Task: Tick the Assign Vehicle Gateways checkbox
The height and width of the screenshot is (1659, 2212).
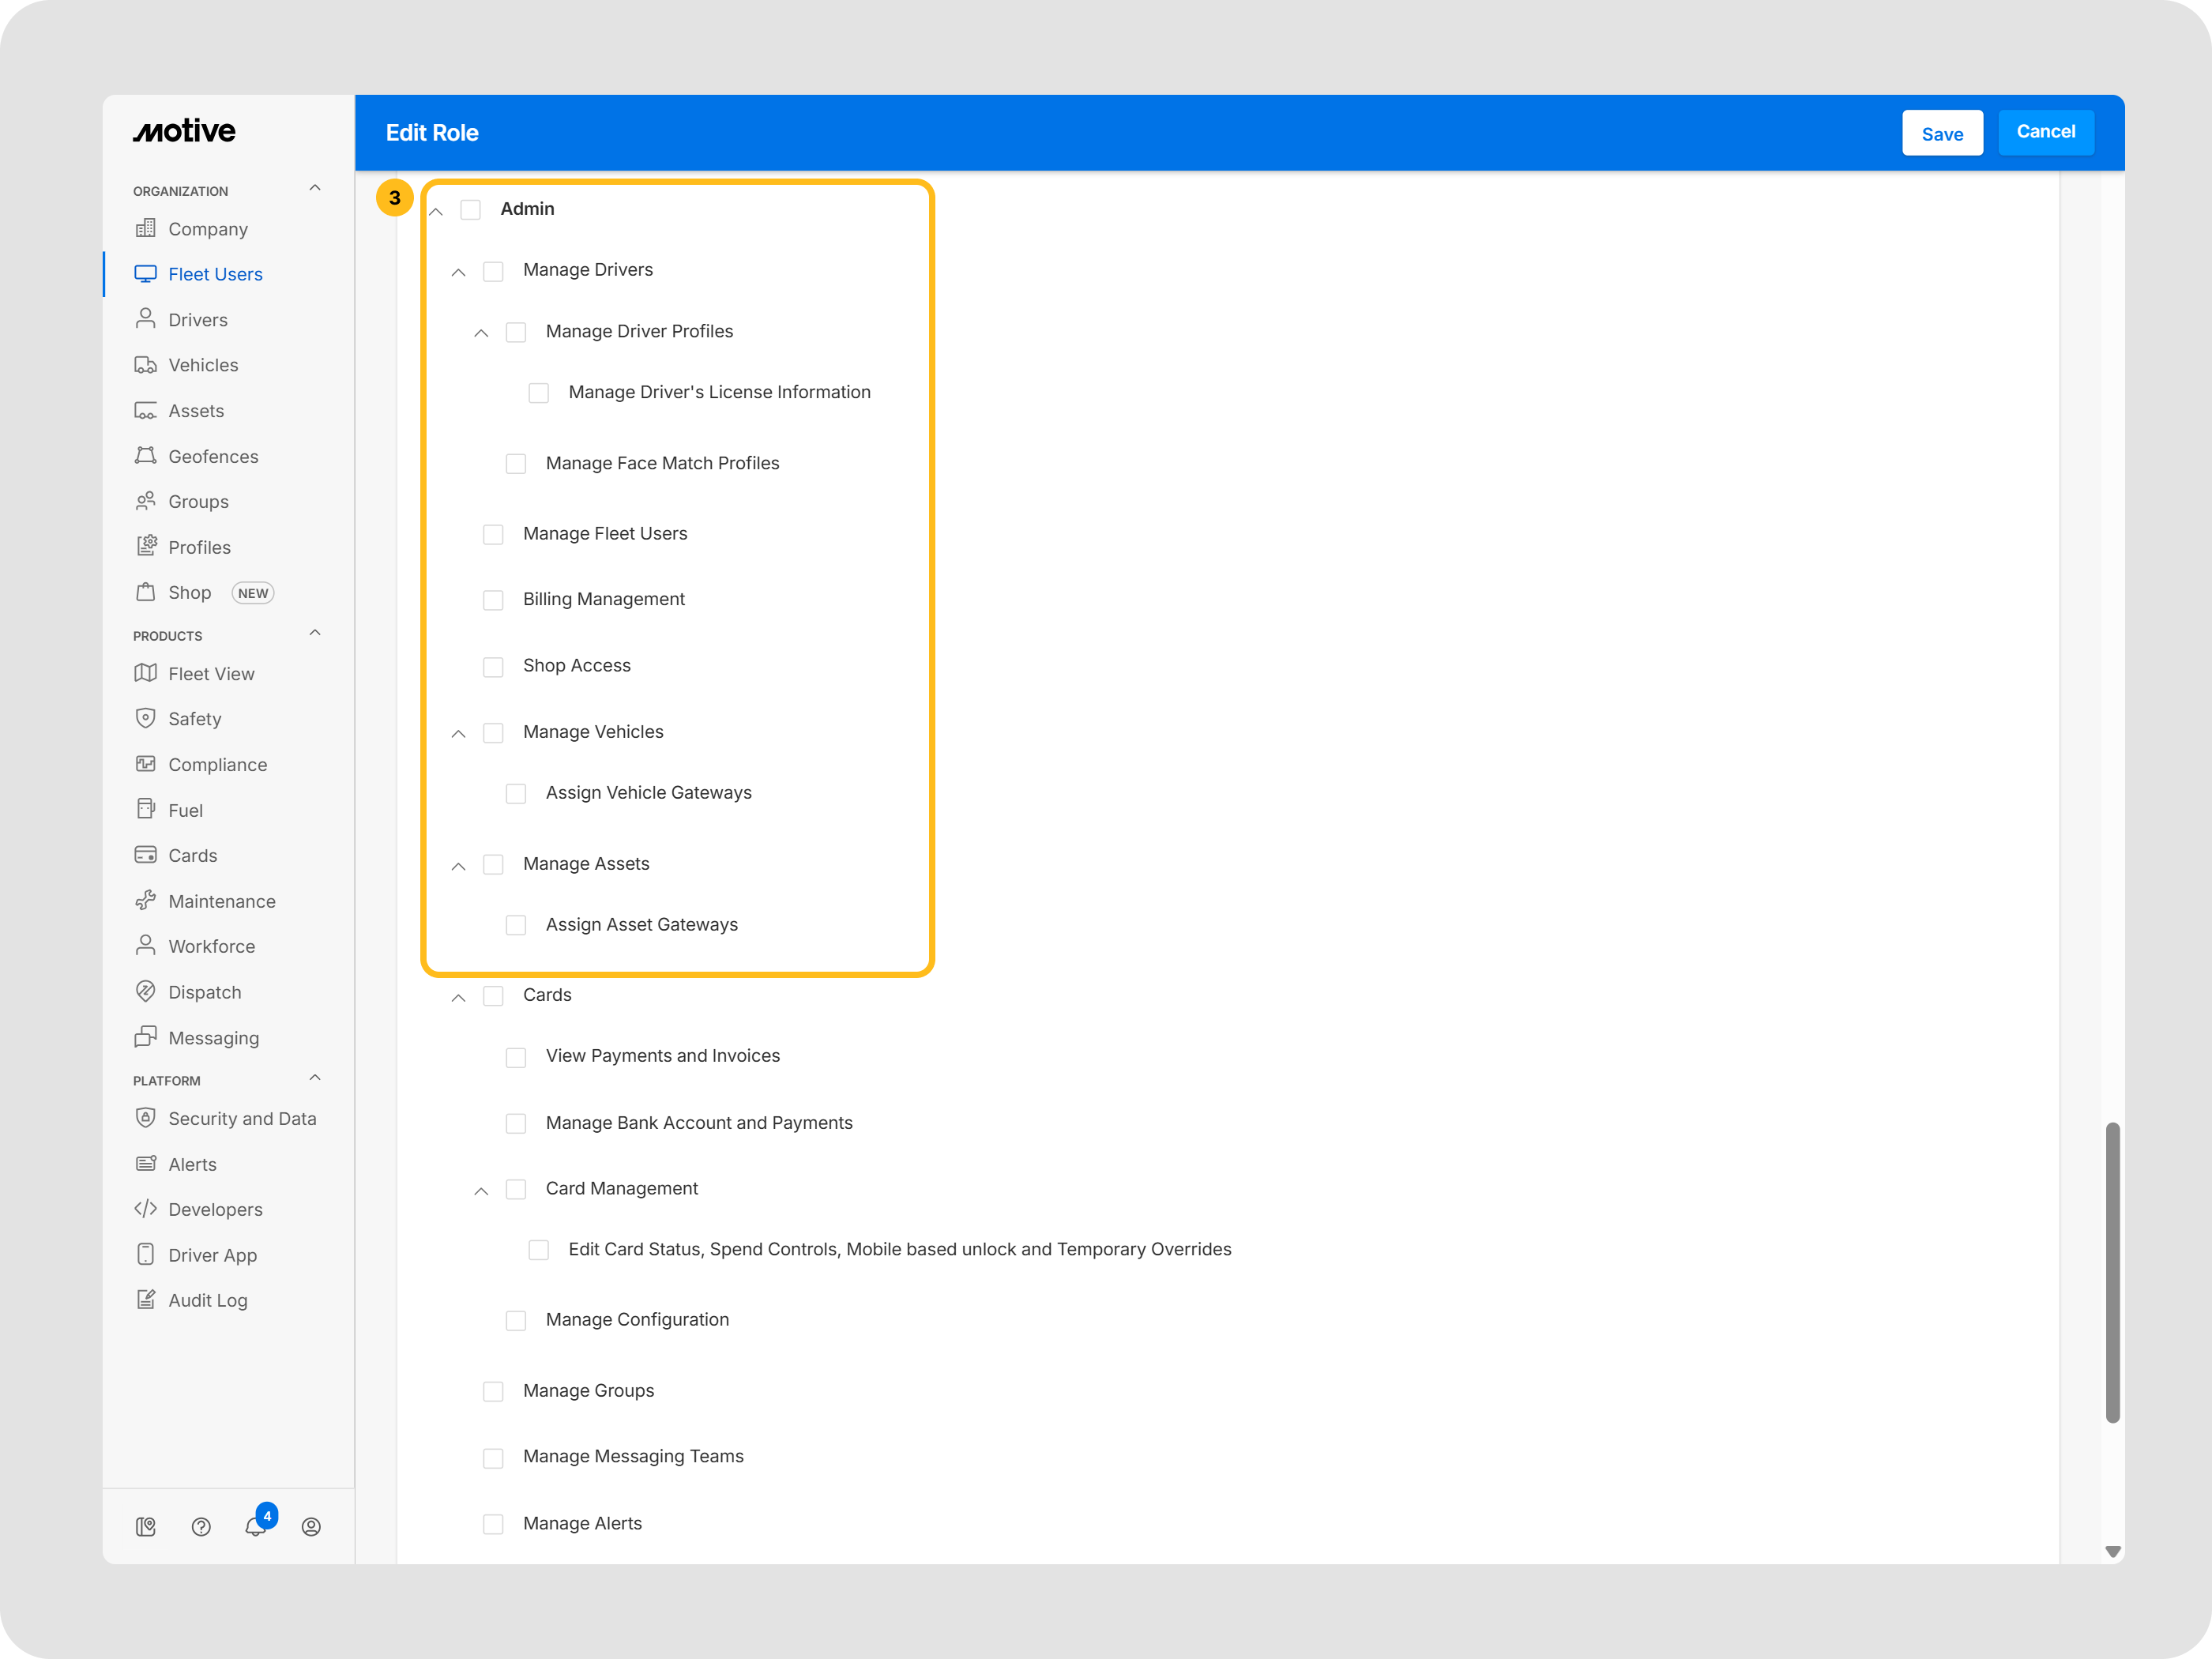Action: point(516,793)
